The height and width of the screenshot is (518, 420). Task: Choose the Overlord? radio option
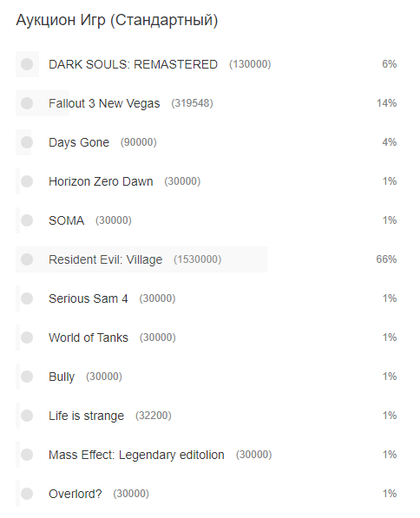pyautogui.click(x=27, y=494)
